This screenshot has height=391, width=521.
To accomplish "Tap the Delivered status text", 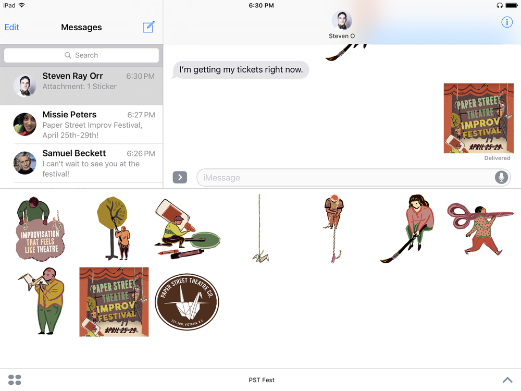I will (x=497, y=158).
